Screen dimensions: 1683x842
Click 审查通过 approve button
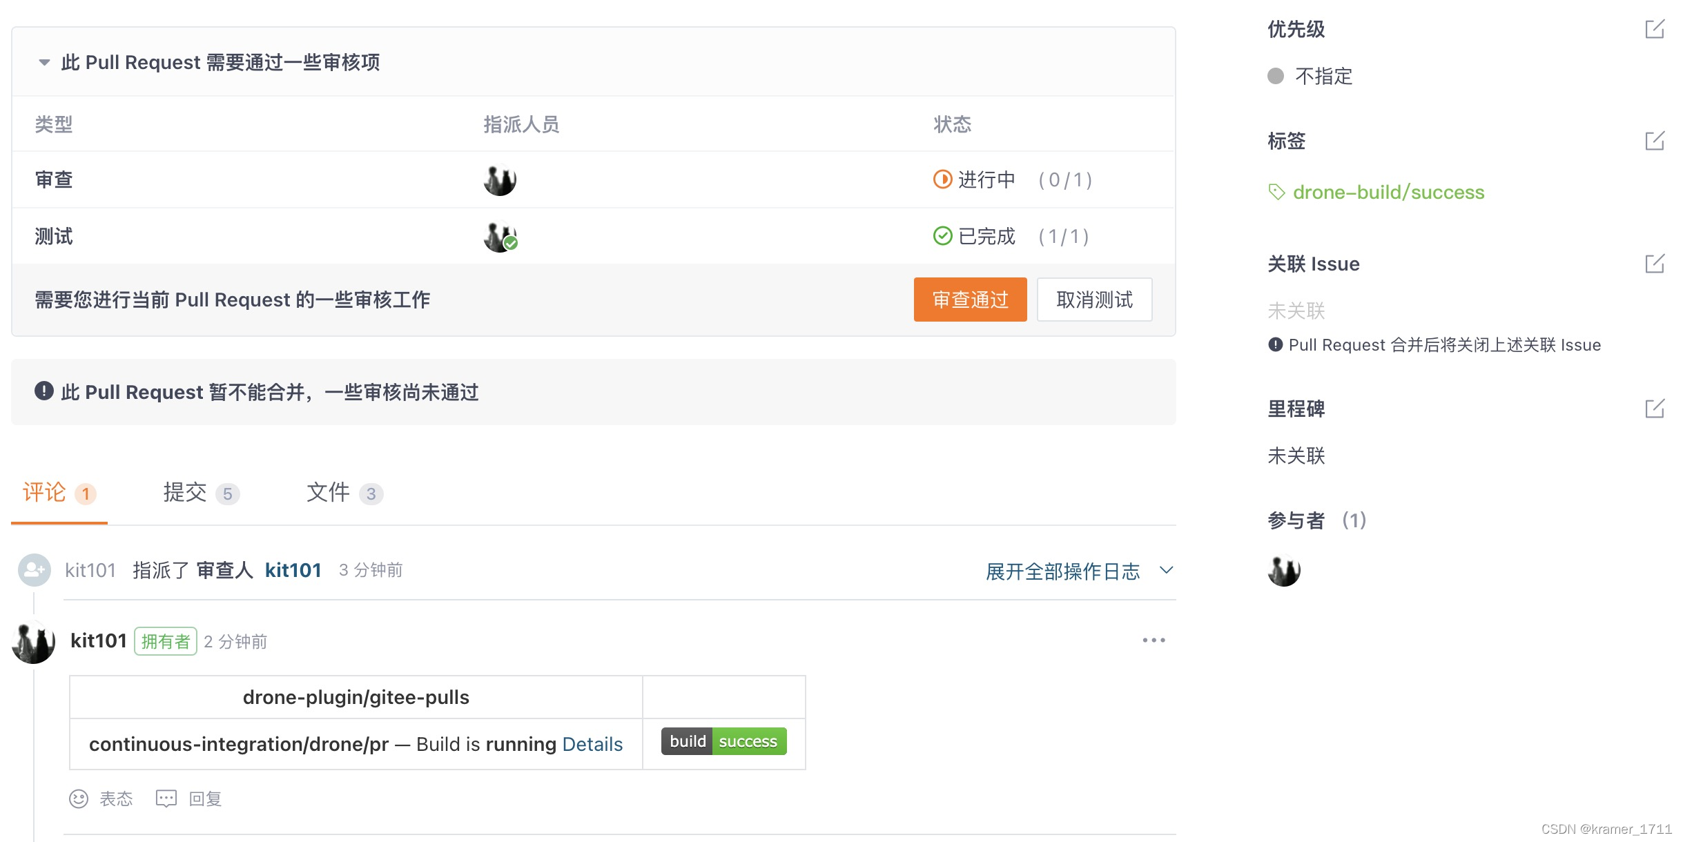click(x=969, y=300)
